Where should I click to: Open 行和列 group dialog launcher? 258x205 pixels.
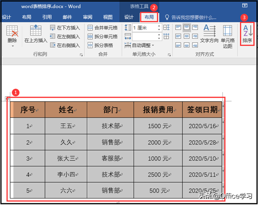click(x=81, y=55)
